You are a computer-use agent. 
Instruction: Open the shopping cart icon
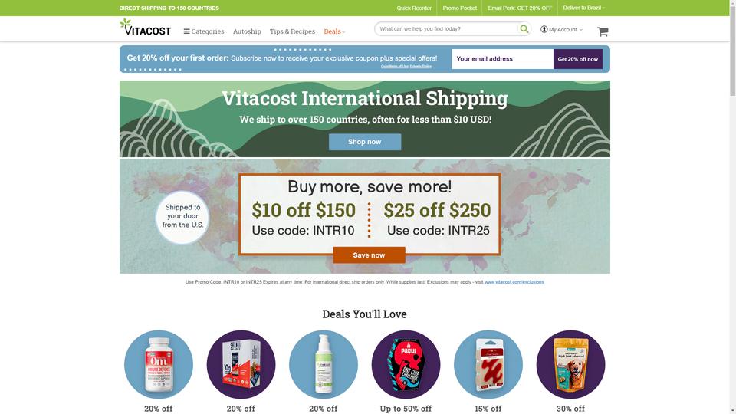pyautogui.click(x=603, y=31)
